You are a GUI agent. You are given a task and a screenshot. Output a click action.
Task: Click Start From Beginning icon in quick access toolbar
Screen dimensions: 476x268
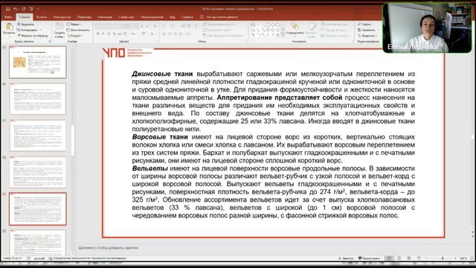pyautogui.click(x=31, y=9)
